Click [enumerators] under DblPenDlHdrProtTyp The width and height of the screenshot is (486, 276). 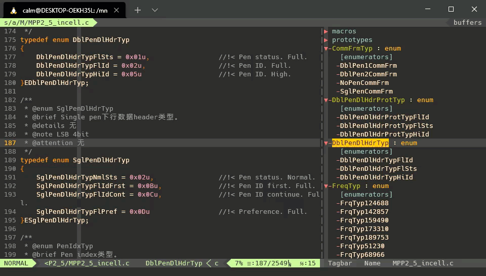[367, 109]
